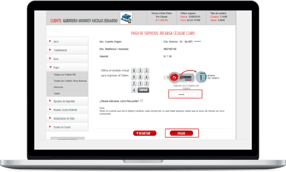The height and width of the screenshot is (172, 286).
Task: Click virtual keypad digit 8
Action: (x=140, y=77)
